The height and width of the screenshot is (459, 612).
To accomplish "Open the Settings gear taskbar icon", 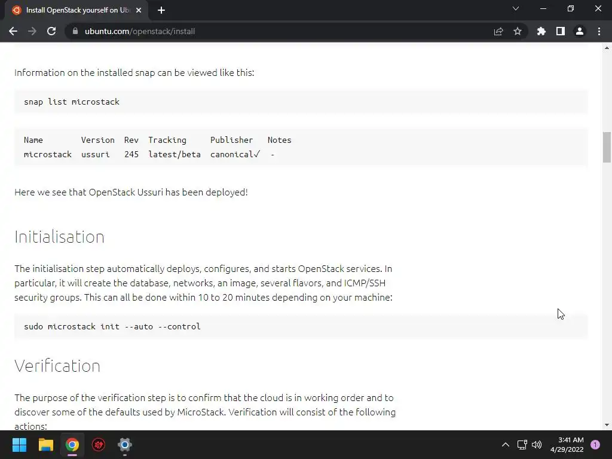I will click(125, 445).
